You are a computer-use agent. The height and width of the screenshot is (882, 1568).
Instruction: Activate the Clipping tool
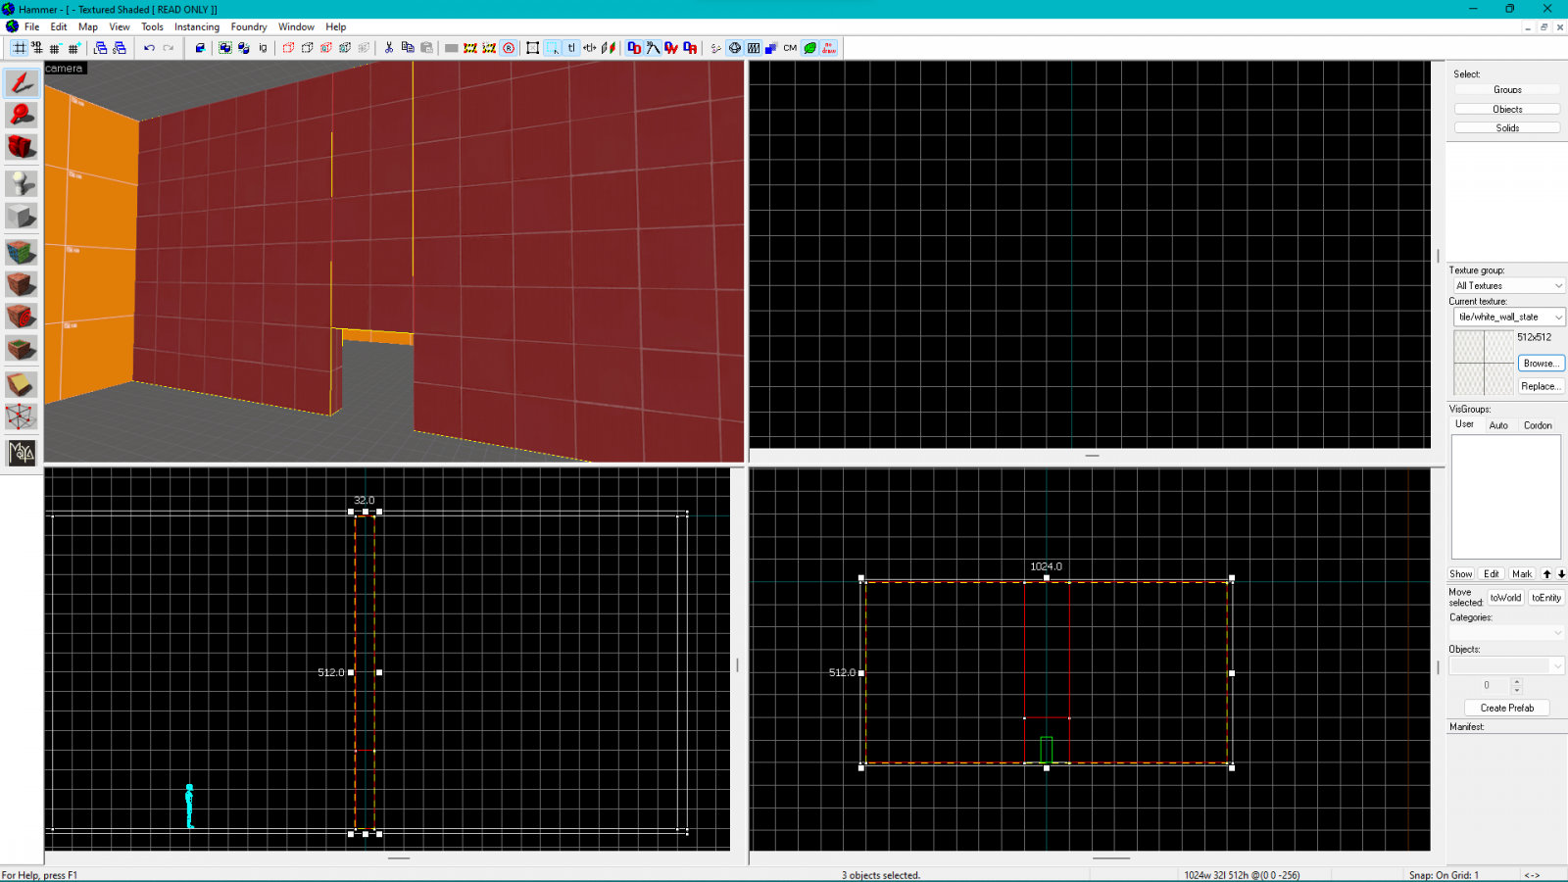click(x=22, y=385)
